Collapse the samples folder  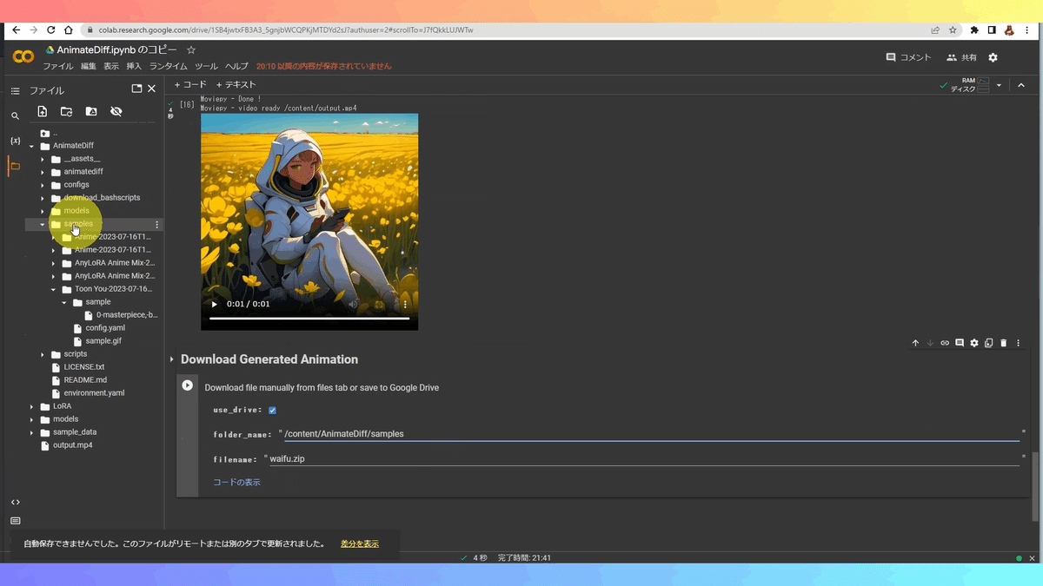[43, 224]
